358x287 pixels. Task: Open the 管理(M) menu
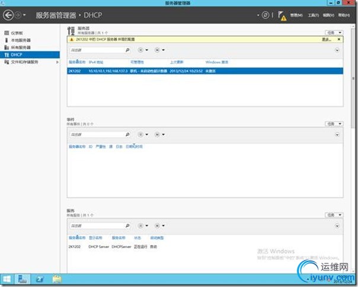coord(296,15)
